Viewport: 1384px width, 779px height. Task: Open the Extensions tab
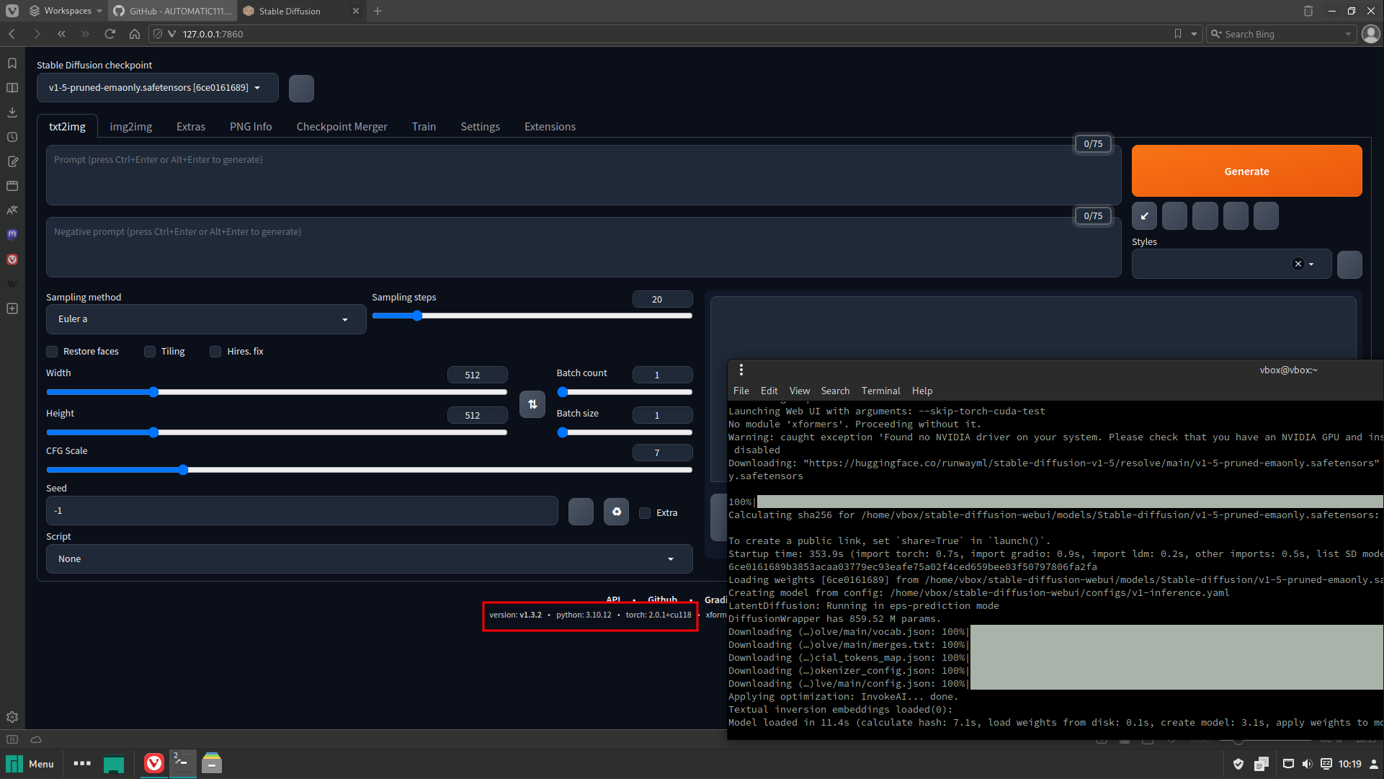coord(549,127)
